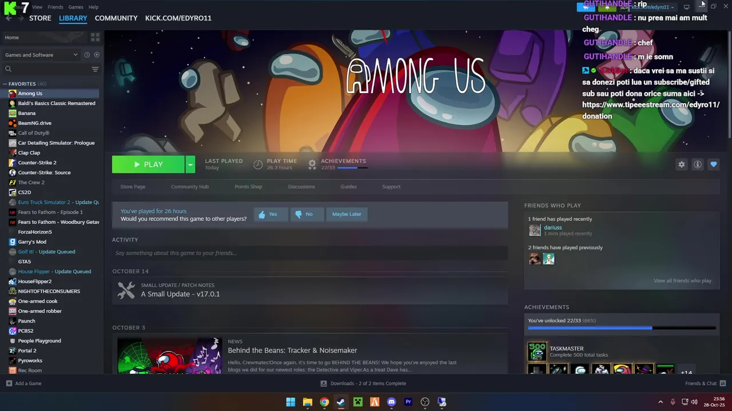The width and height of the screenshot is (732, 411).
Task: Open Support link
Action: [391, 187]
